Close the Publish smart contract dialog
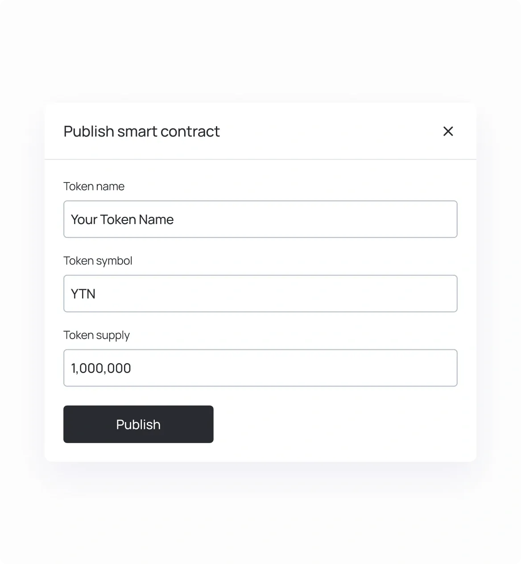Screen dimensions: 521x564 pyautogui.click(x=448, y=131)
